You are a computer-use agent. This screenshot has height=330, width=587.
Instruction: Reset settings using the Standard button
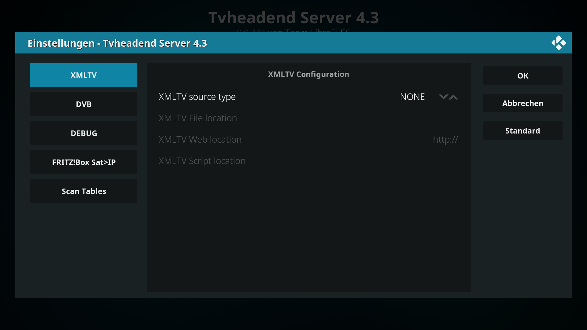[x=523, y=130]
